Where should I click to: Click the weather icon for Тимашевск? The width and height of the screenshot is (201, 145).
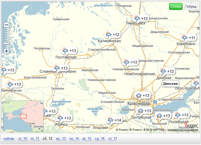(137, 18)
